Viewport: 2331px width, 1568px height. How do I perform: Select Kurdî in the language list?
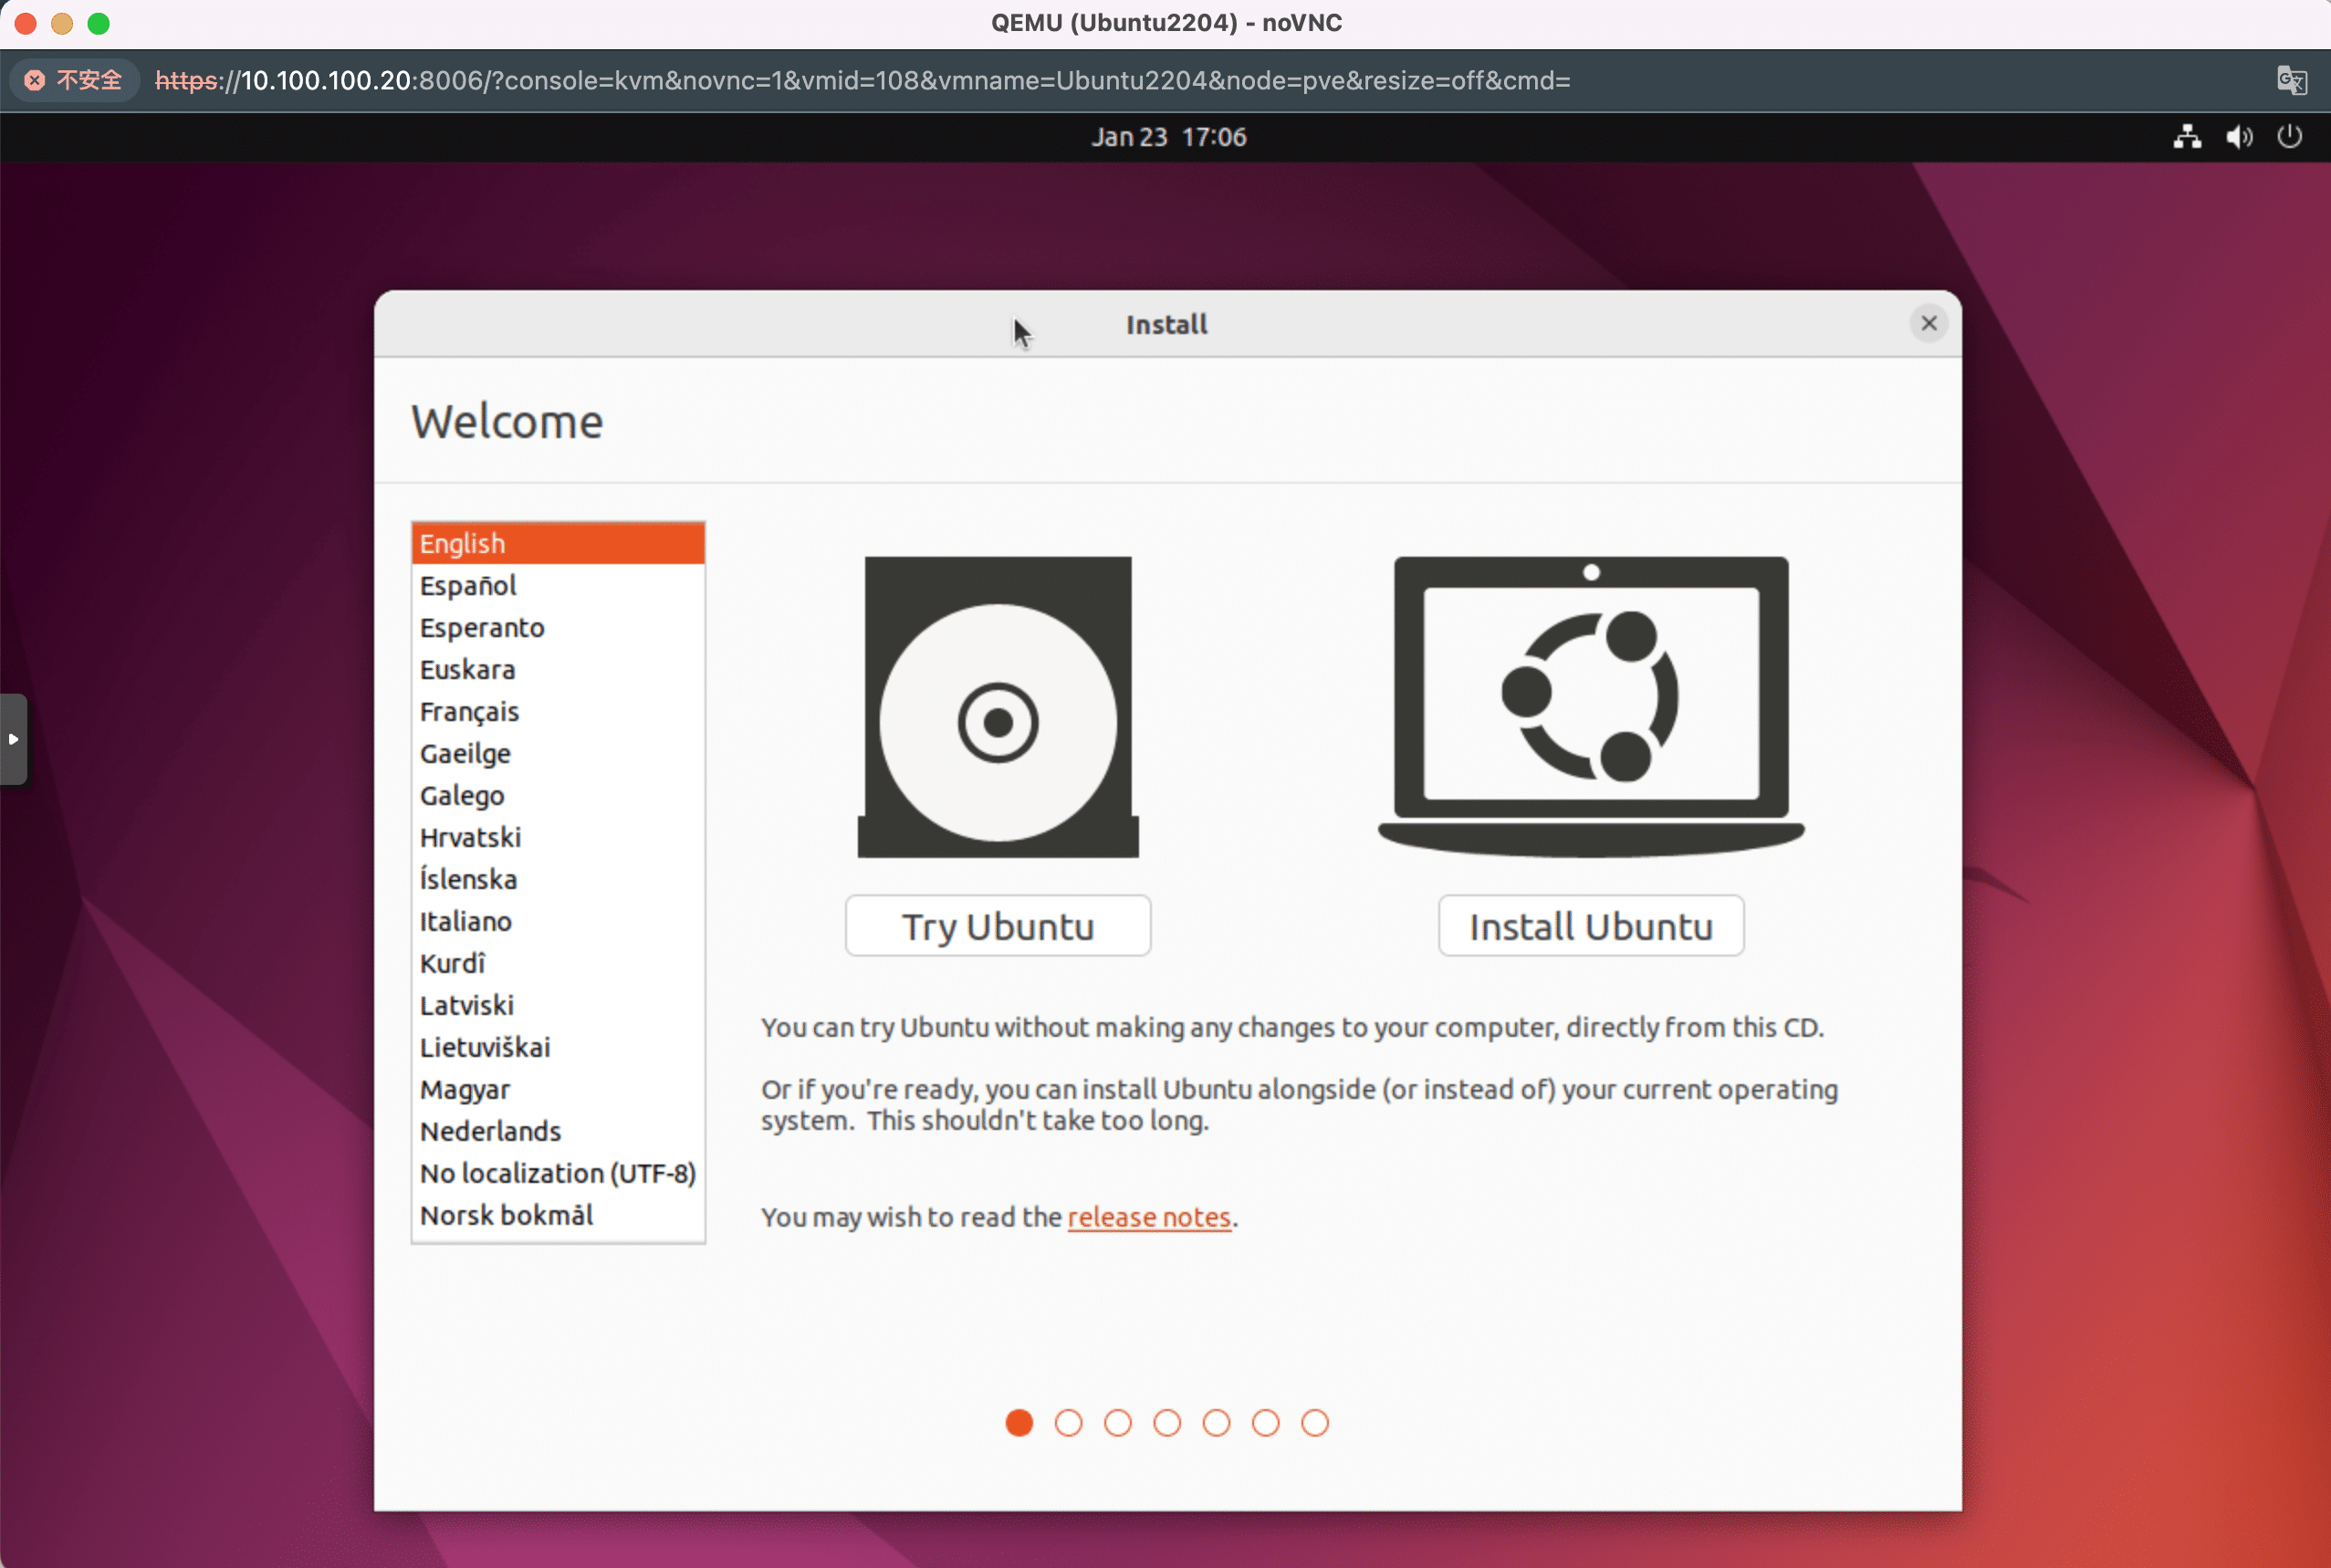pos(558,963)
